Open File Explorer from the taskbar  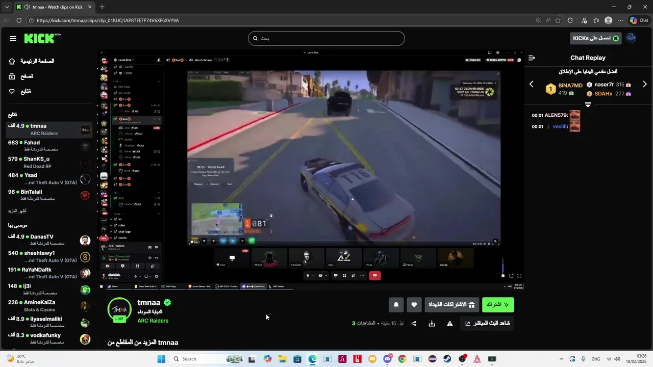283,359
